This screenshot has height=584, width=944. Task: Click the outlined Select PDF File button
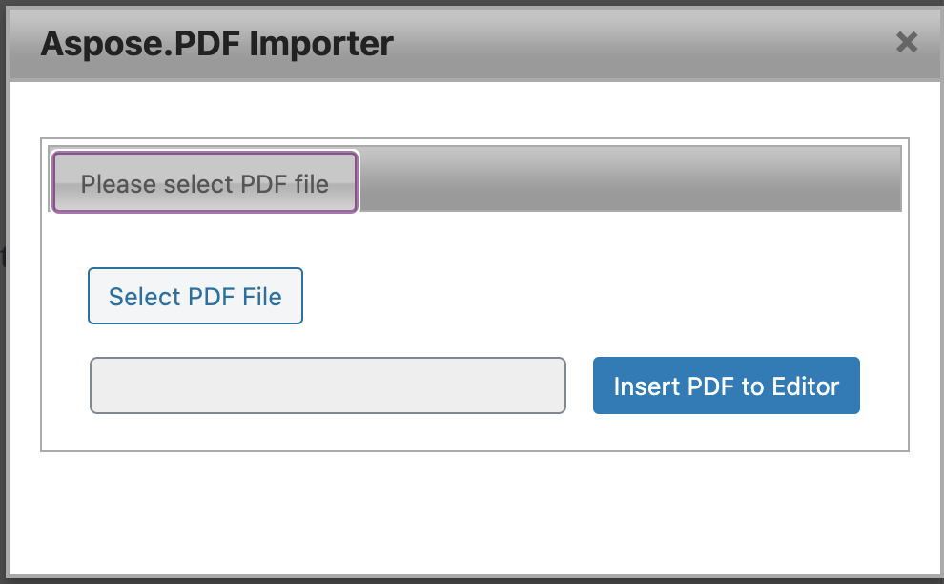point(195,296)
